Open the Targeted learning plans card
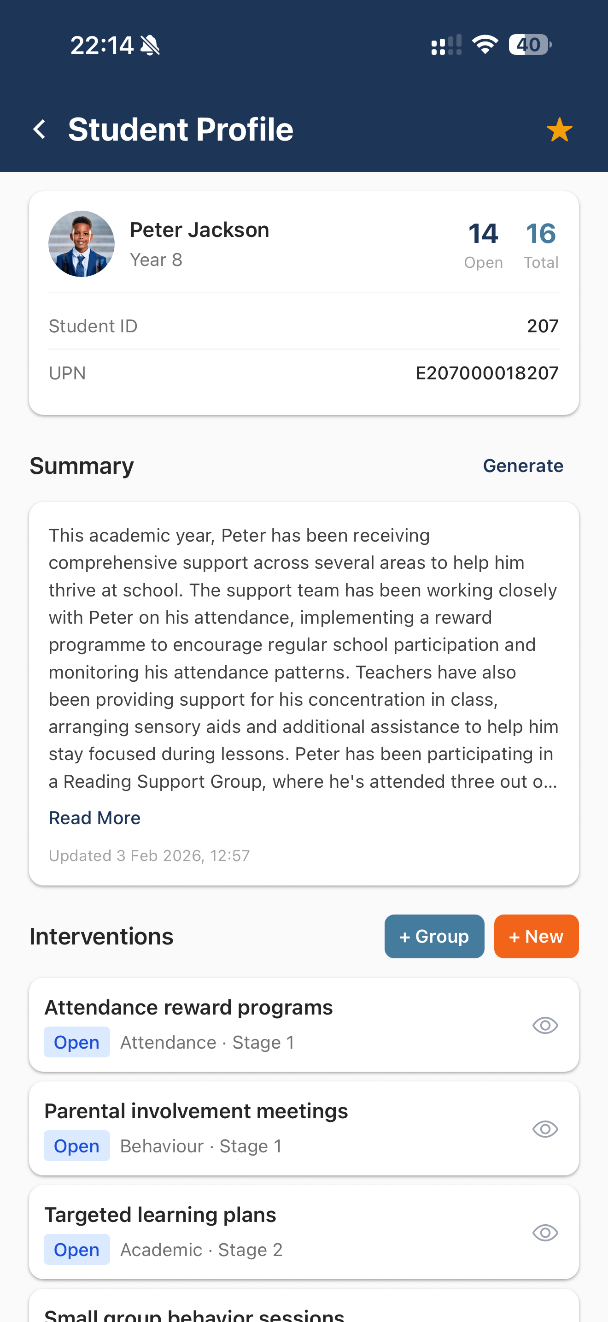This screenshot has height=1322, width=608. [x=160, y=1215]
